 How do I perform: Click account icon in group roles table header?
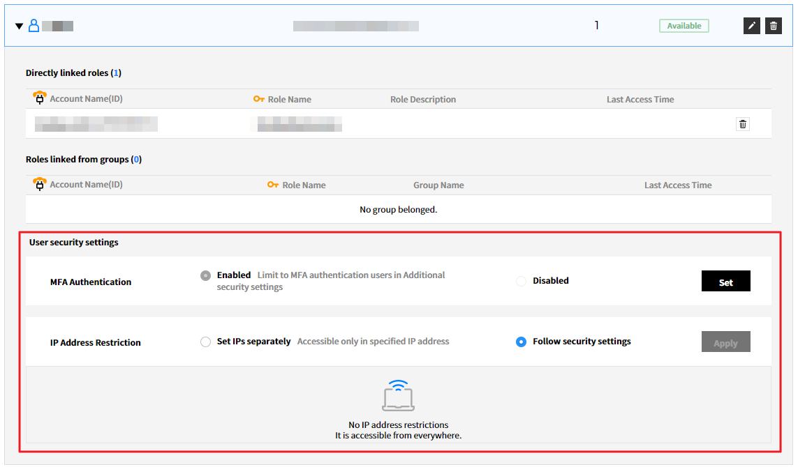tap(40, 184)
